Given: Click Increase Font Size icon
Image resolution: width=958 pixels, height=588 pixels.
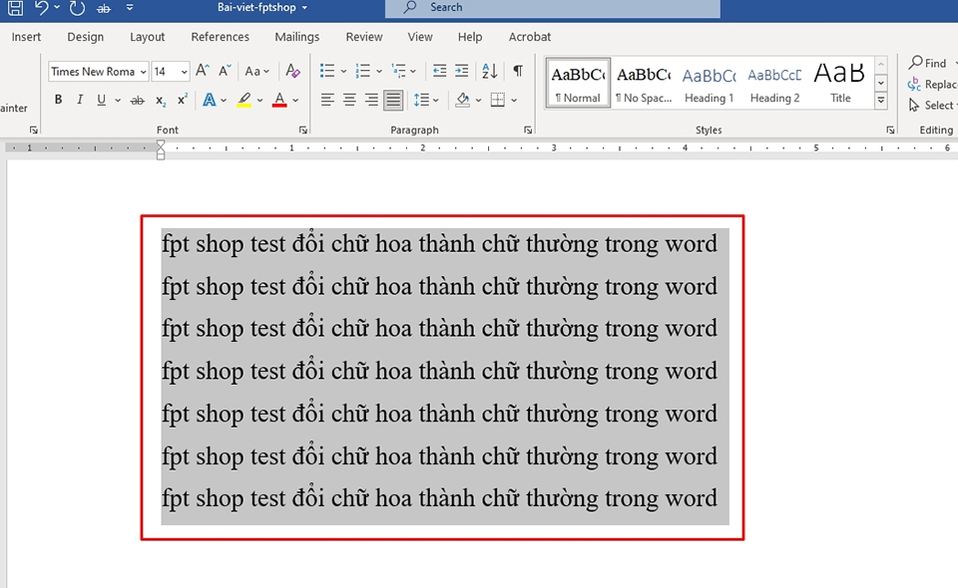Looking at the screenshot, I should tap(203, 71).
